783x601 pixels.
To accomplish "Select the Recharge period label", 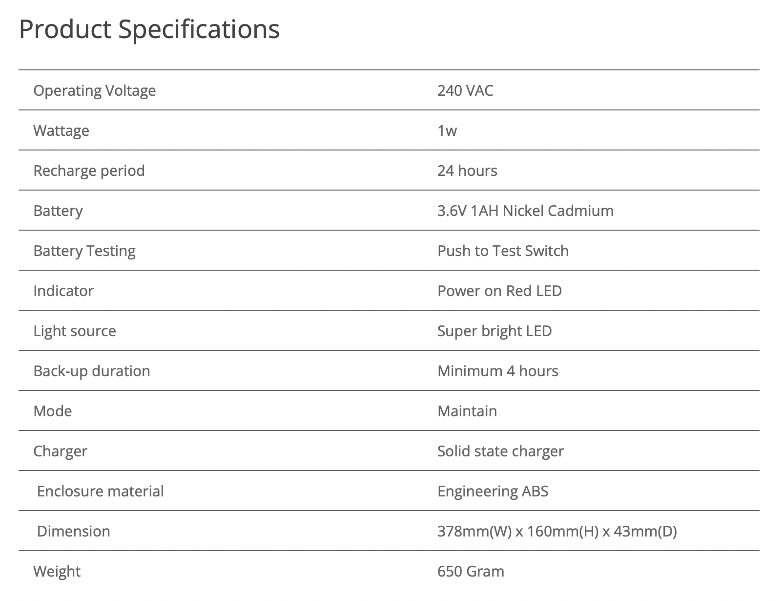I will (x=89, y=171).
